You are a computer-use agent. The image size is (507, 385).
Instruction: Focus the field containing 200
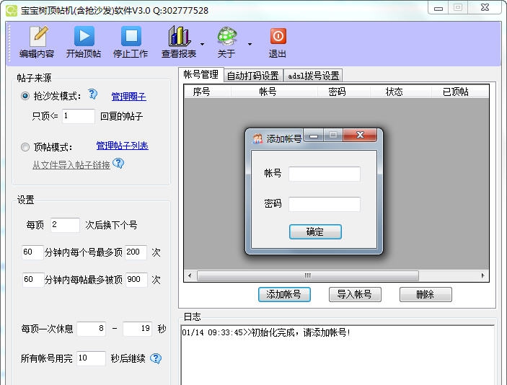tap(136, 252)
